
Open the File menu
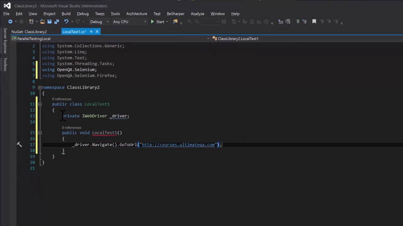point(6,13)
